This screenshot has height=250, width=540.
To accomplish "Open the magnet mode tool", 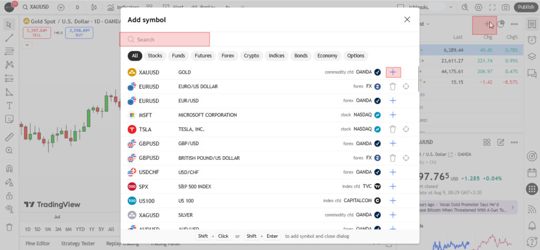I will (9, 169).
